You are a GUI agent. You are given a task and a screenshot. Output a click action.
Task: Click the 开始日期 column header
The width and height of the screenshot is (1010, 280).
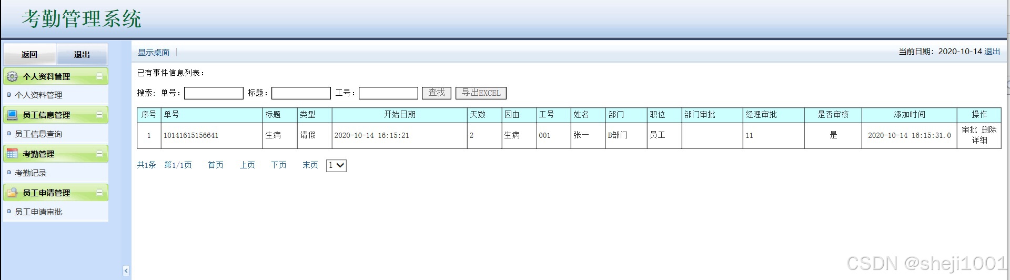pyautogui.click(x=400, y=115)
